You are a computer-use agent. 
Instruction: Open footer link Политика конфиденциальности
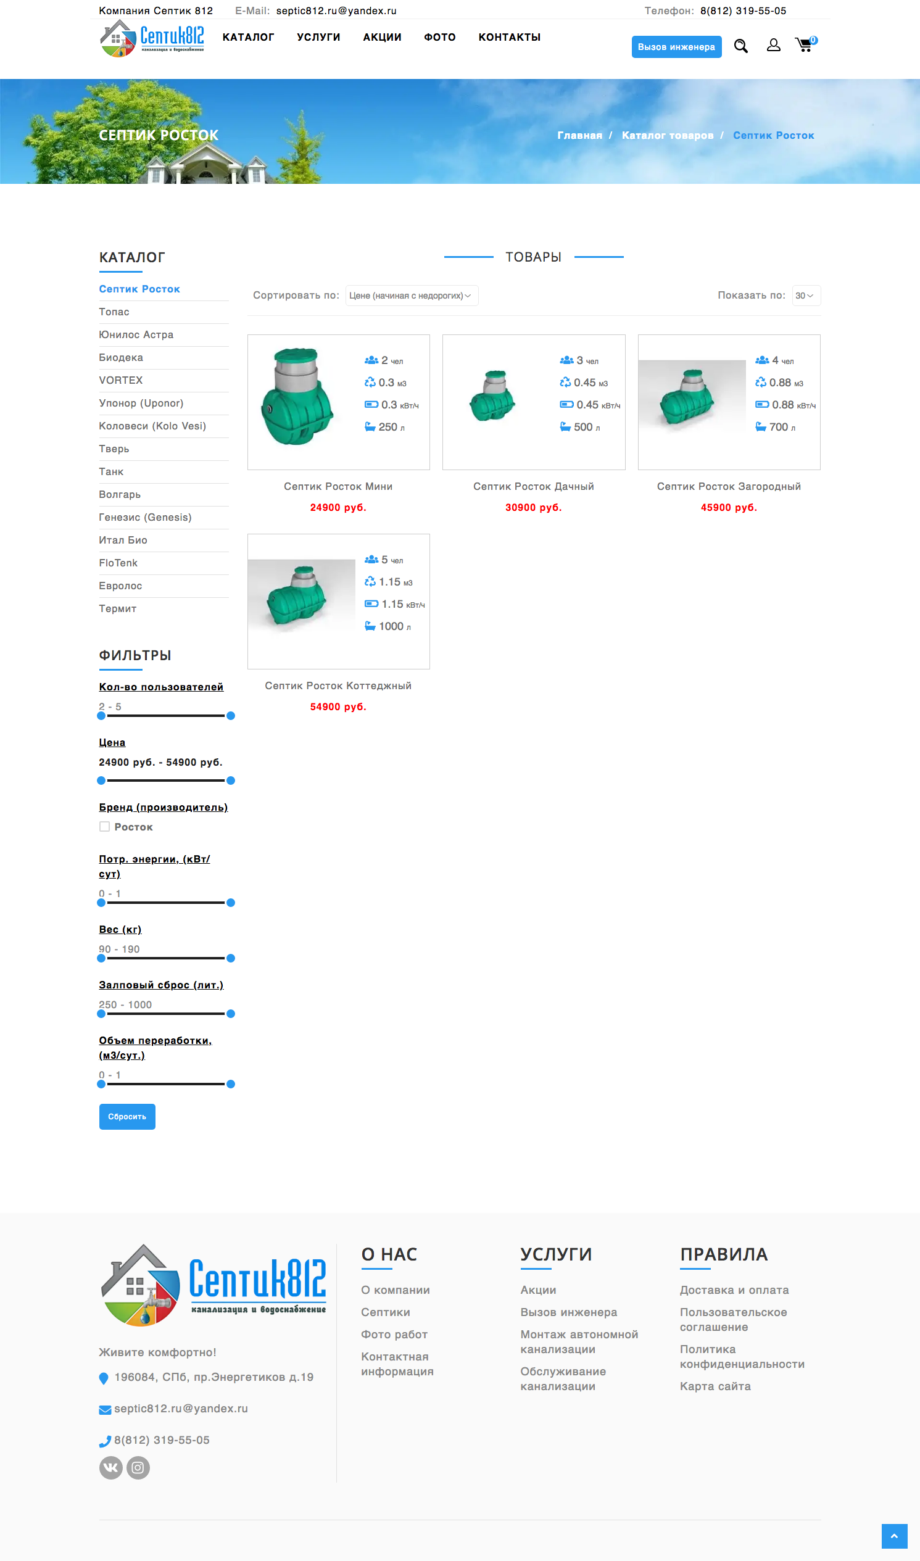pos(742,1357)
